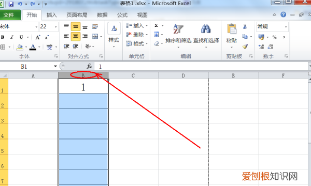Viewport: 311px width, 186px height.
Task: Open the Name Box dropdown arrow
Action: [x=55, y=66]
